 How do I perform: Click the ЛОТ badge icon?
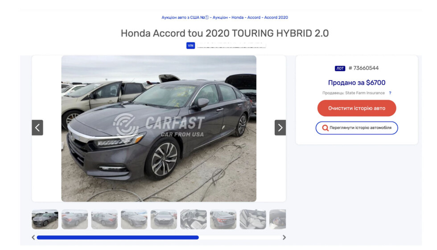point(340,68)
